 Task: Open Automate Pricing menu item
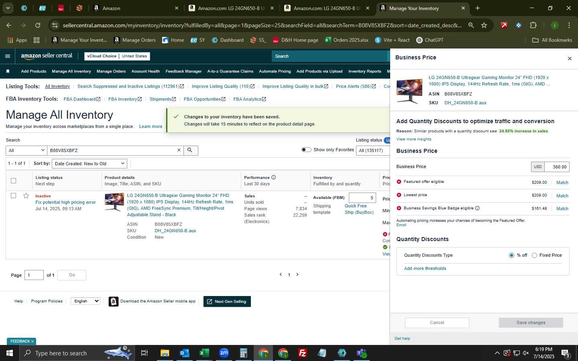275,71
